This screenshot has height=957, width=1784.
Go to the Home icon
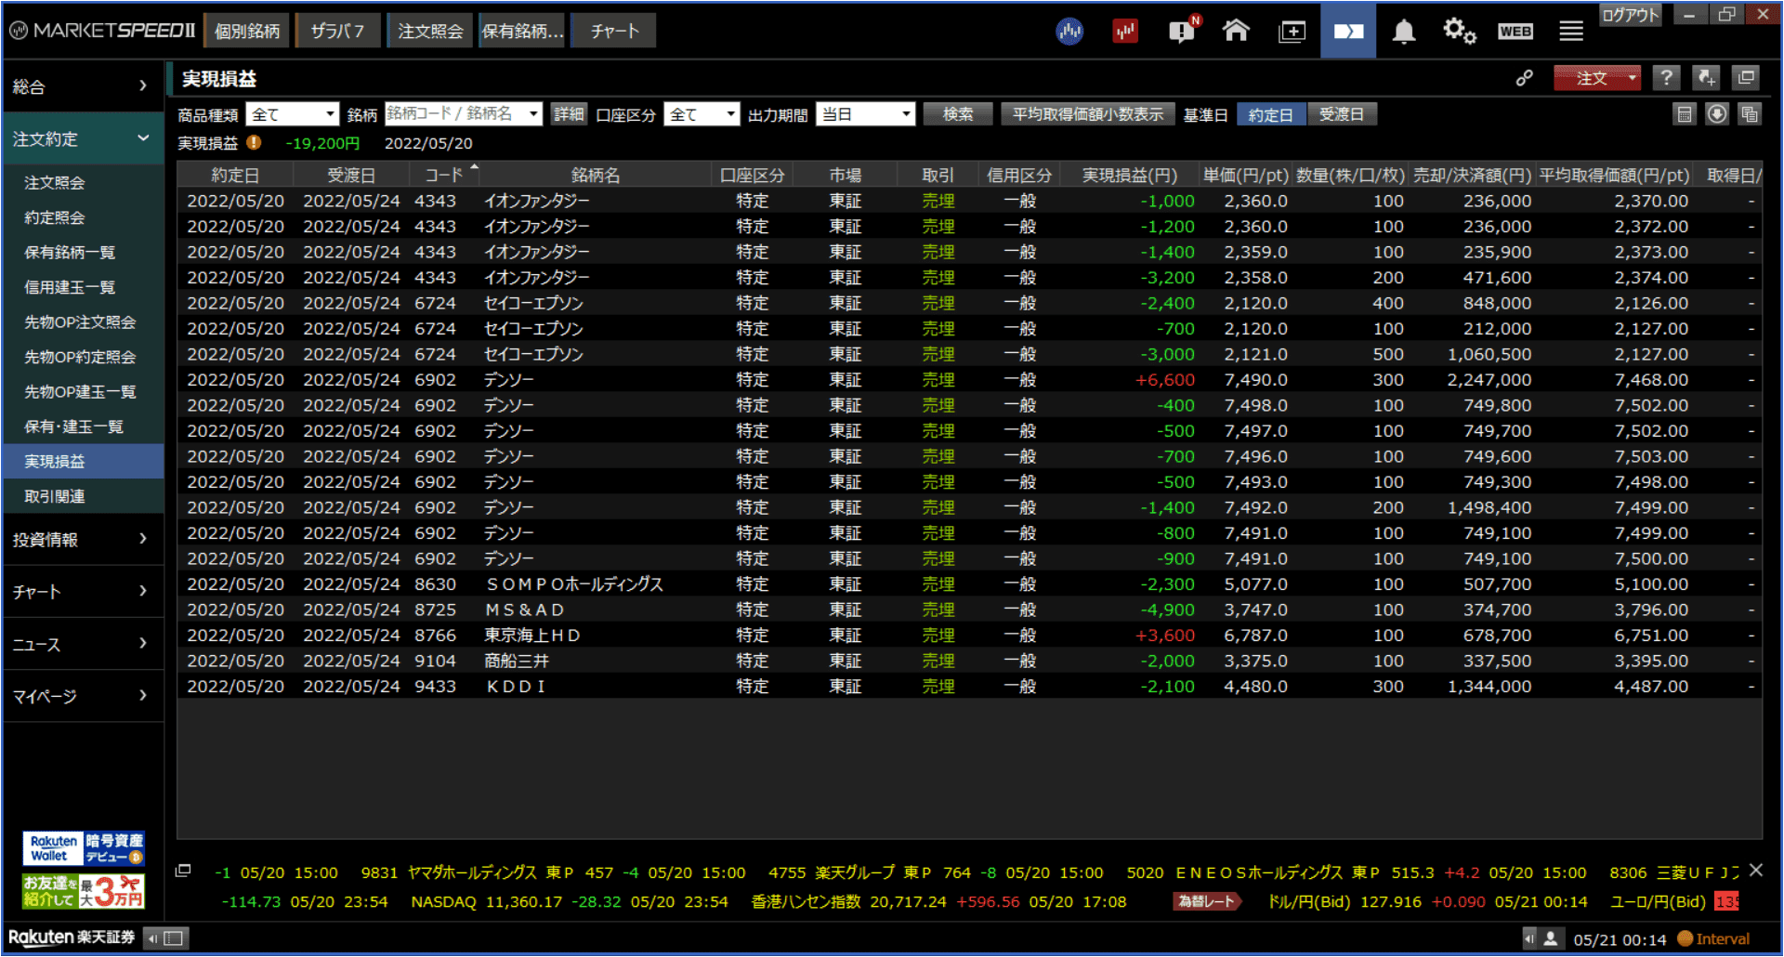coord(1236,31)
